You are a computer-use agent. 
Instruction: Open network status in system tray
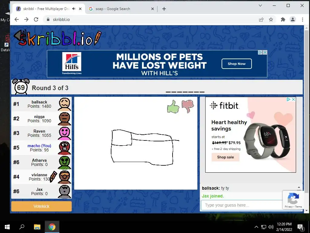pos(264,227)
